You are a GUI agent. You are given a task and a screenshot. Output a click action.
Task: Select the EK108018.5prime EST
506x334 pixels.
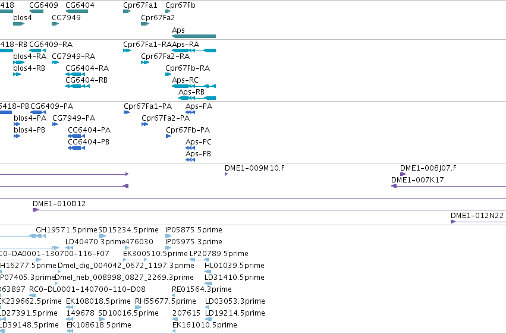point(70,308)
